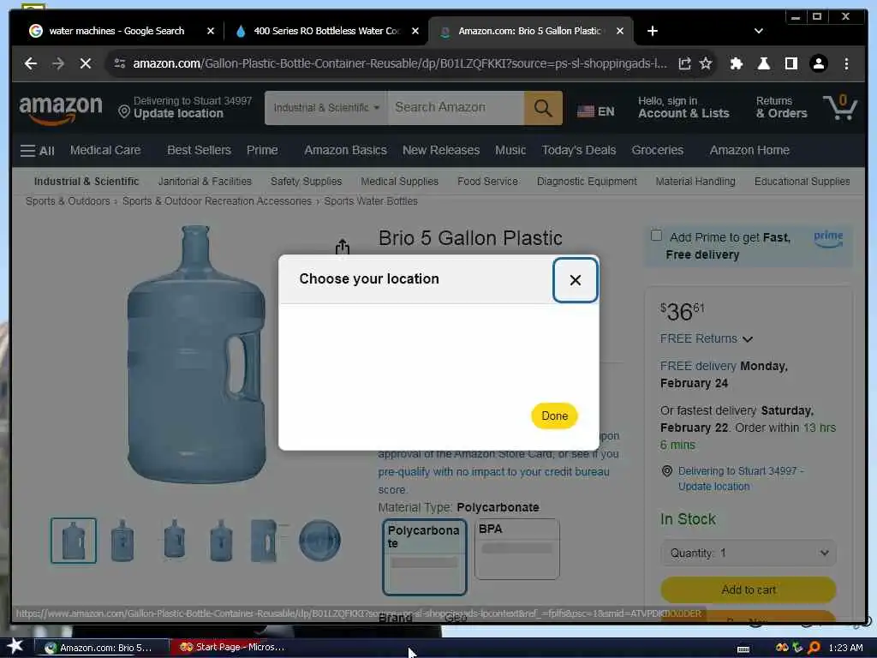Expand the FREE Returns chevron
This screenshot has height=658, width=877.
pos(748,339)
